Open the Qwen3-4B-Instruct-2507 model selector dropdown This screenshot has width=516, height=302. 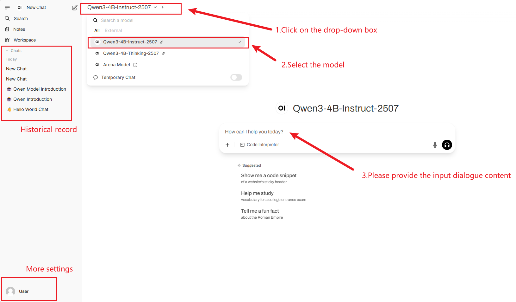click(x=122, y=7)
